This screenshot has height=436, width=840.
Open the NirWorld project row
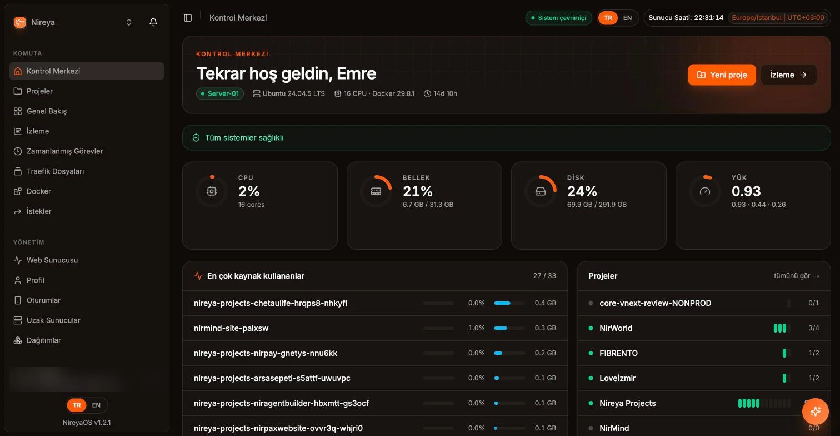[704, 328]
